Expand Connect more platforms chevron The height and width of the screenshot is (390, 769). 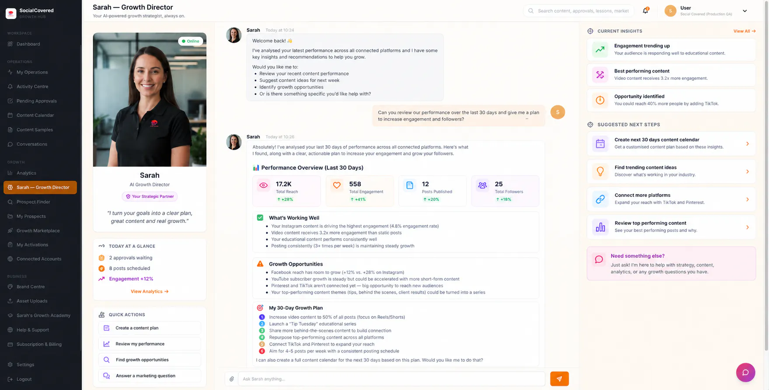(x=747, y=199)
